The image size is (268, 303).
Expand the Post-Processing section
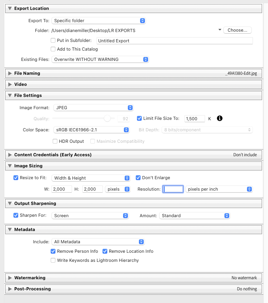(10, 289)
